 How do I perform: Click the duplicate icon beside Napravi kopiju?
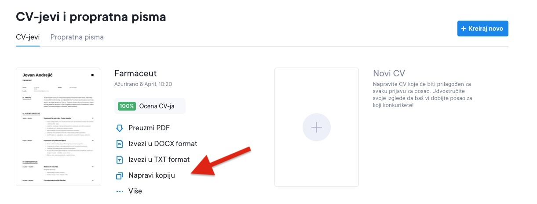(x=119, y=175)
